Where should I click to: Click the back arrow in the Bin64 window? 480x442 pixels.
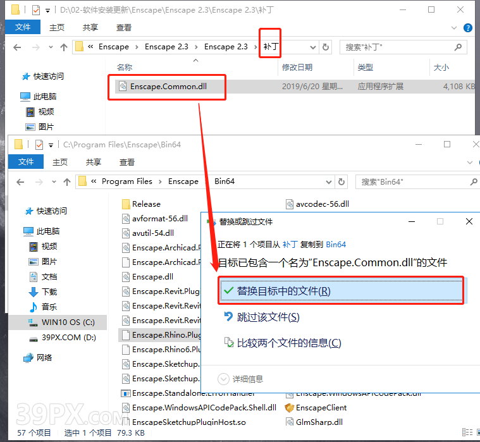pos(19,182)
